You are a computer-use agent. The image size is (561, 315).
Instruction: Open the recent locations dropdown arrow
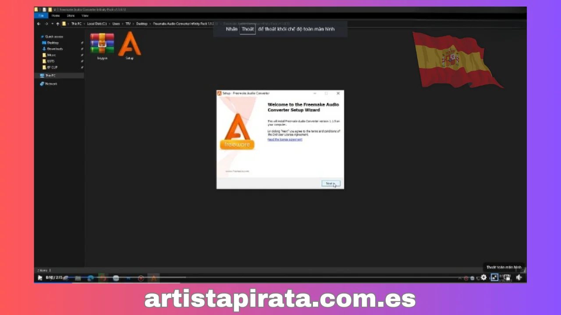click(x=52, y=24)
